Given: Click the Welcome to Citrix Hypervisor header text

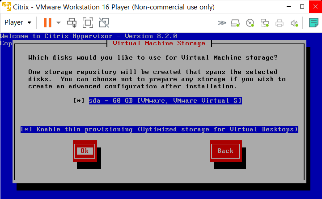Looking at the screenshot, I should pyautogui.click(x=89, y=36).
